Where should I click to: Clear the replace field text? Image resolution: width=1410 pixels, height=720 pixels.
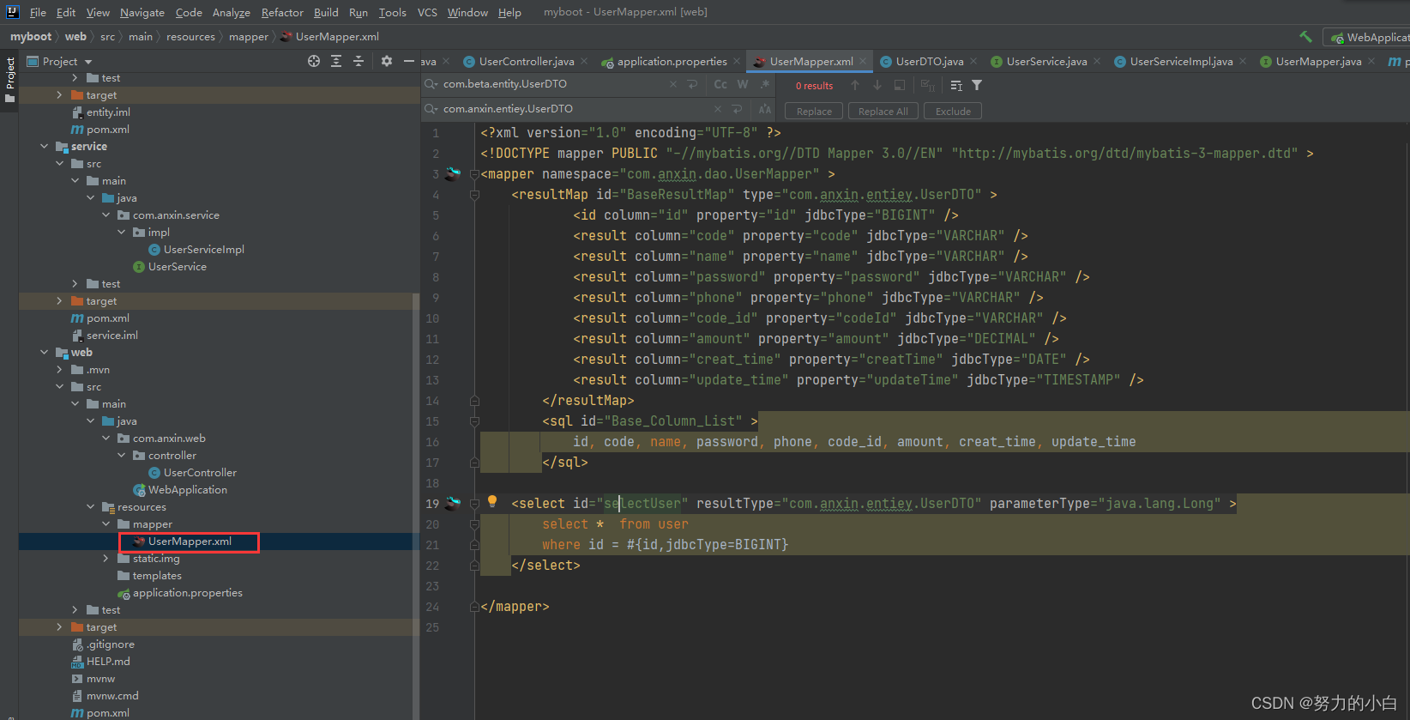click(718, 109)
